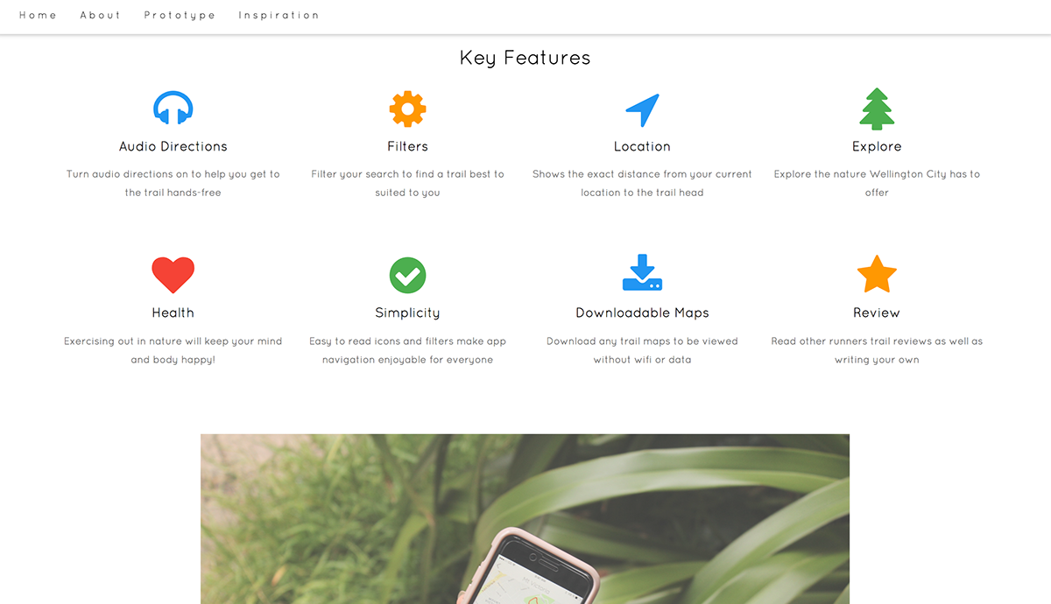Screen dimensions: 1051x604
Task: Select the green checkmark Simplicity icon
Action: [x=407, y=275]
